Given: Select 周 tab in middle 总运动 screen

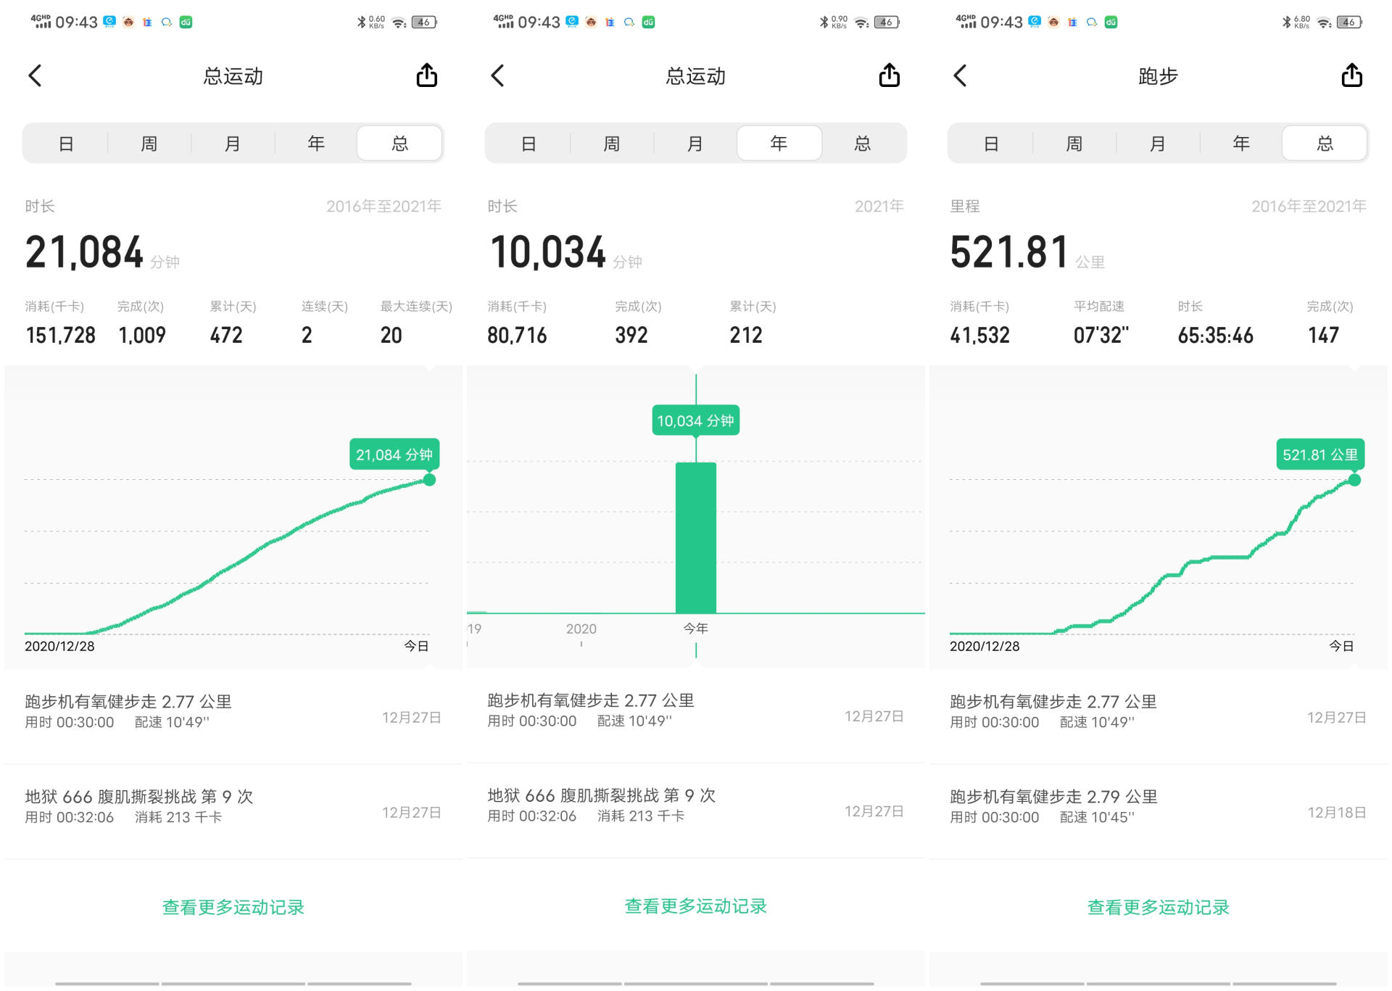Looking at the screenshot, I should (x=612, y=144).
